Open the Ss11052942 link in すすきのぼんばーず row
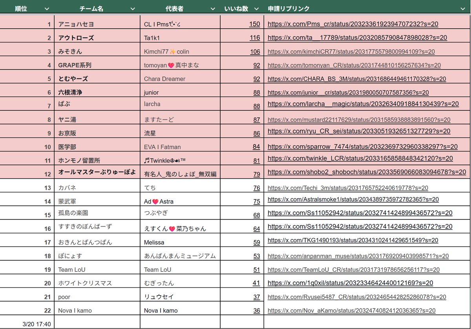The width and height of the screenshot is (471, 329). [360, 227]
